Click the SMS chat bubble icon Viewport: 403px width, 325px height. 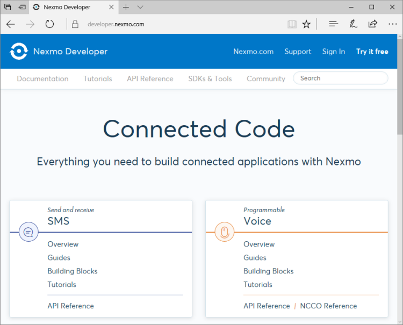[x=28, y=232]
